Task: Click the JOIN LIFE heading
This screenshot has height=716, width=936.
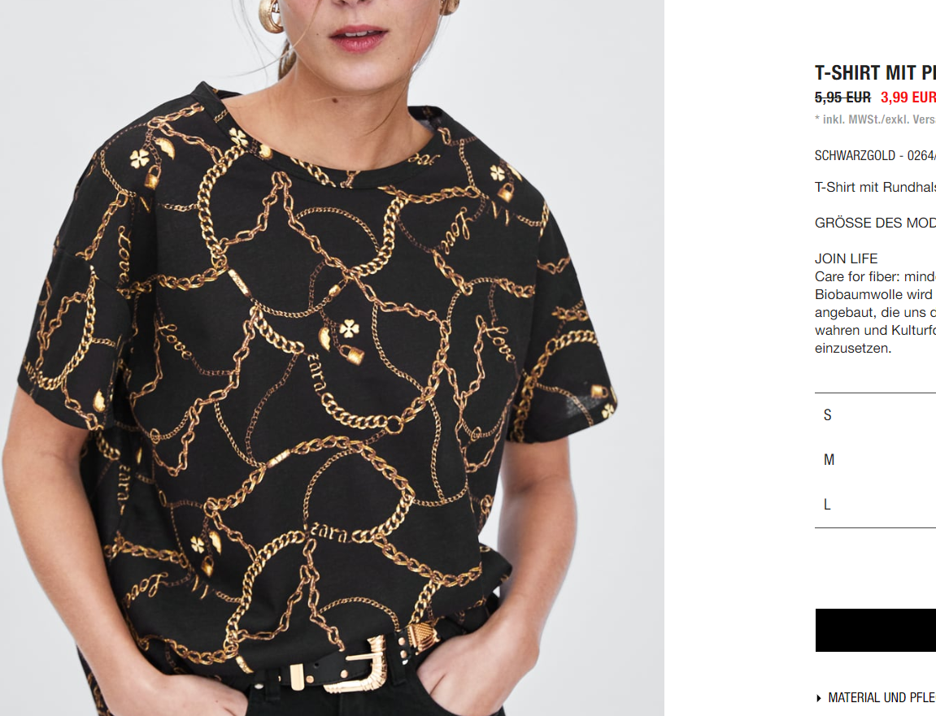Action: (846, 259)
